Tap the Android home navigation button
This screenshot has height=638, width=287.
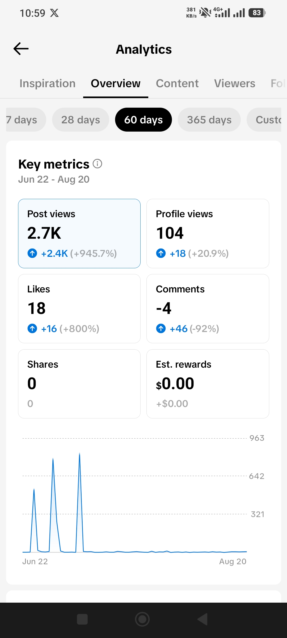(142, 619)
